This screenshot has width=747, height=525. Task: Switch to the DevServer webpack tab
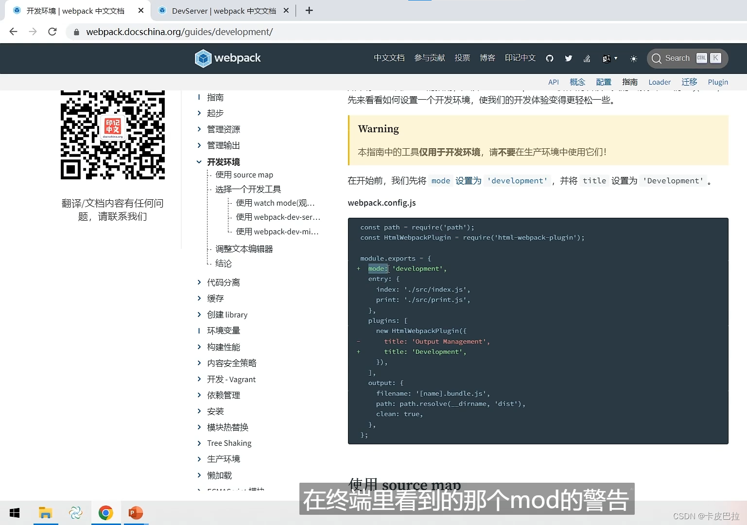click(x=224, y=11)
